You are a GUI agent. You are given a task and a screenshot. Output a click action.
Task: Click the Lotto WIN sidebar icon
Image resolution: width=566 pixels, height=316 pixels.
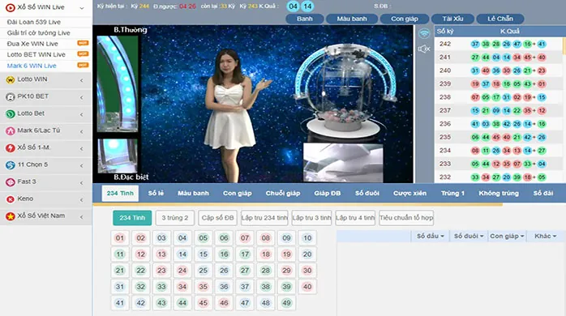point(10,79)
